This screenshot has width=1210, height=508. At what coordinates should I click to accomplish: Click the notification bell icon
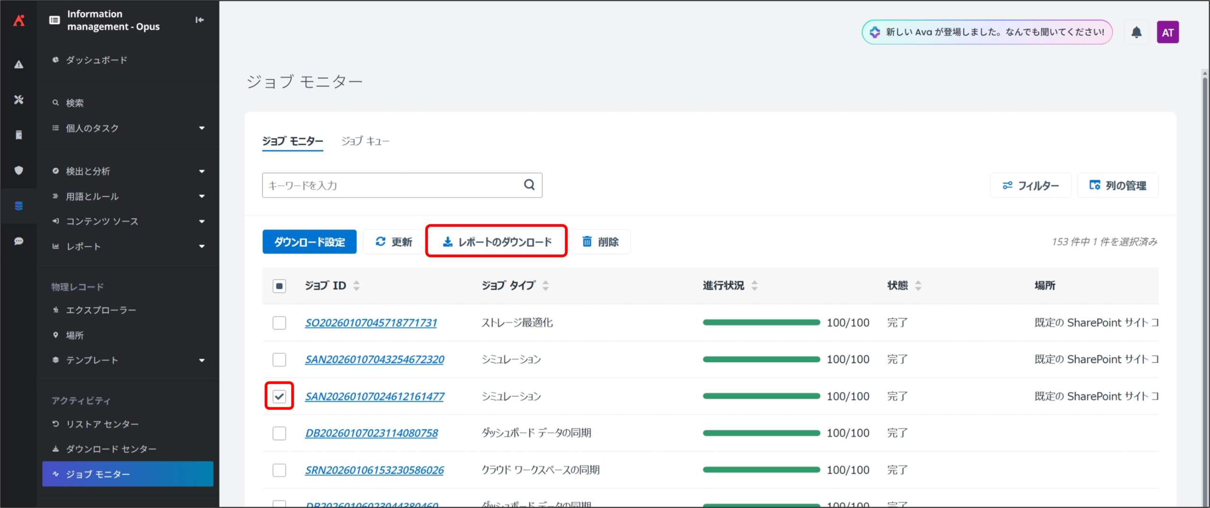1136,32
